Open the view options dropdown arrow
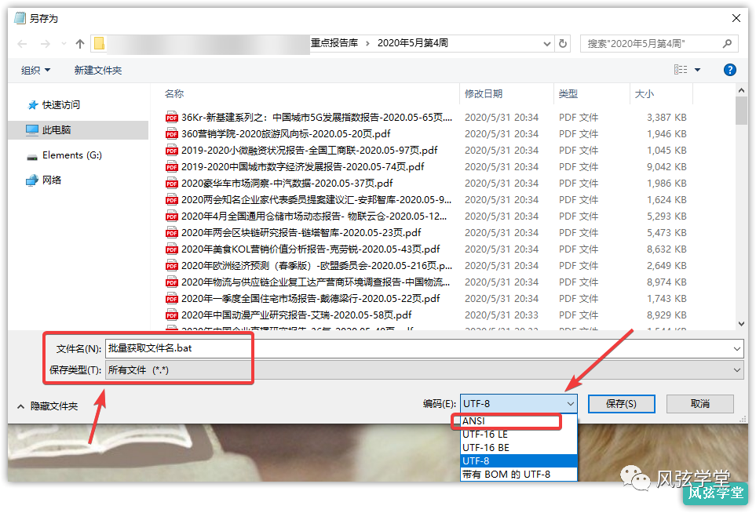756x513 pixels. click(697, 70)
